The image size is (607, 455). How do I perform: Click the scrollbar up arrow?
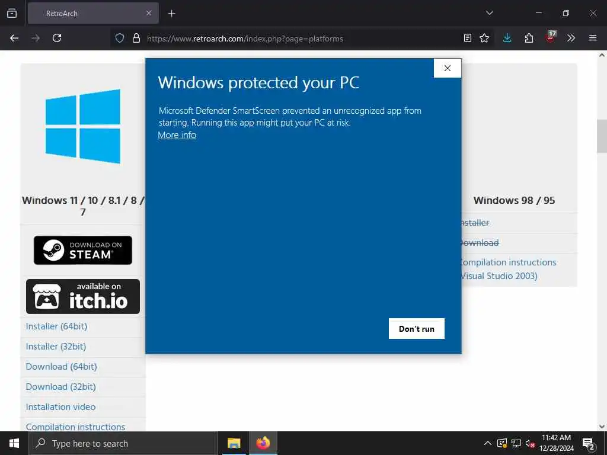coord(602,55)
